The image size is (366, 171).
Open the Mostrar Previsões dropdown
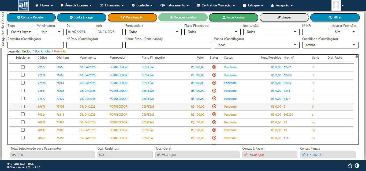click(x=345, y=32)
